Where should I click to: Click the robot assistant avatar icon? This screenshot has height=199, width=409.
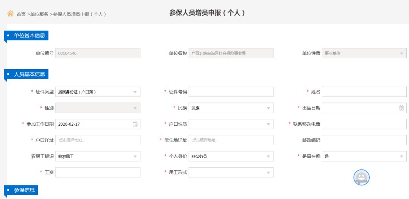(361, 177)
